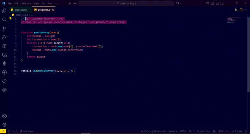Click Go Live in the status bar
Image resolution: width=250 pixels, height=134 pixels.
click(x=224, y=131)
